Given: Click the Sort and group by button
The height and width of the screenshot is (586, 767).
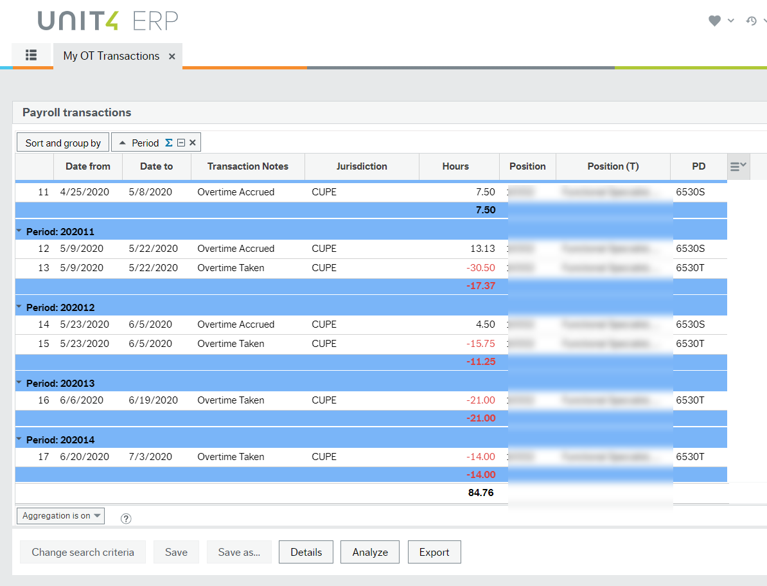Looking at the screenshot, I should tap(62, 142).
